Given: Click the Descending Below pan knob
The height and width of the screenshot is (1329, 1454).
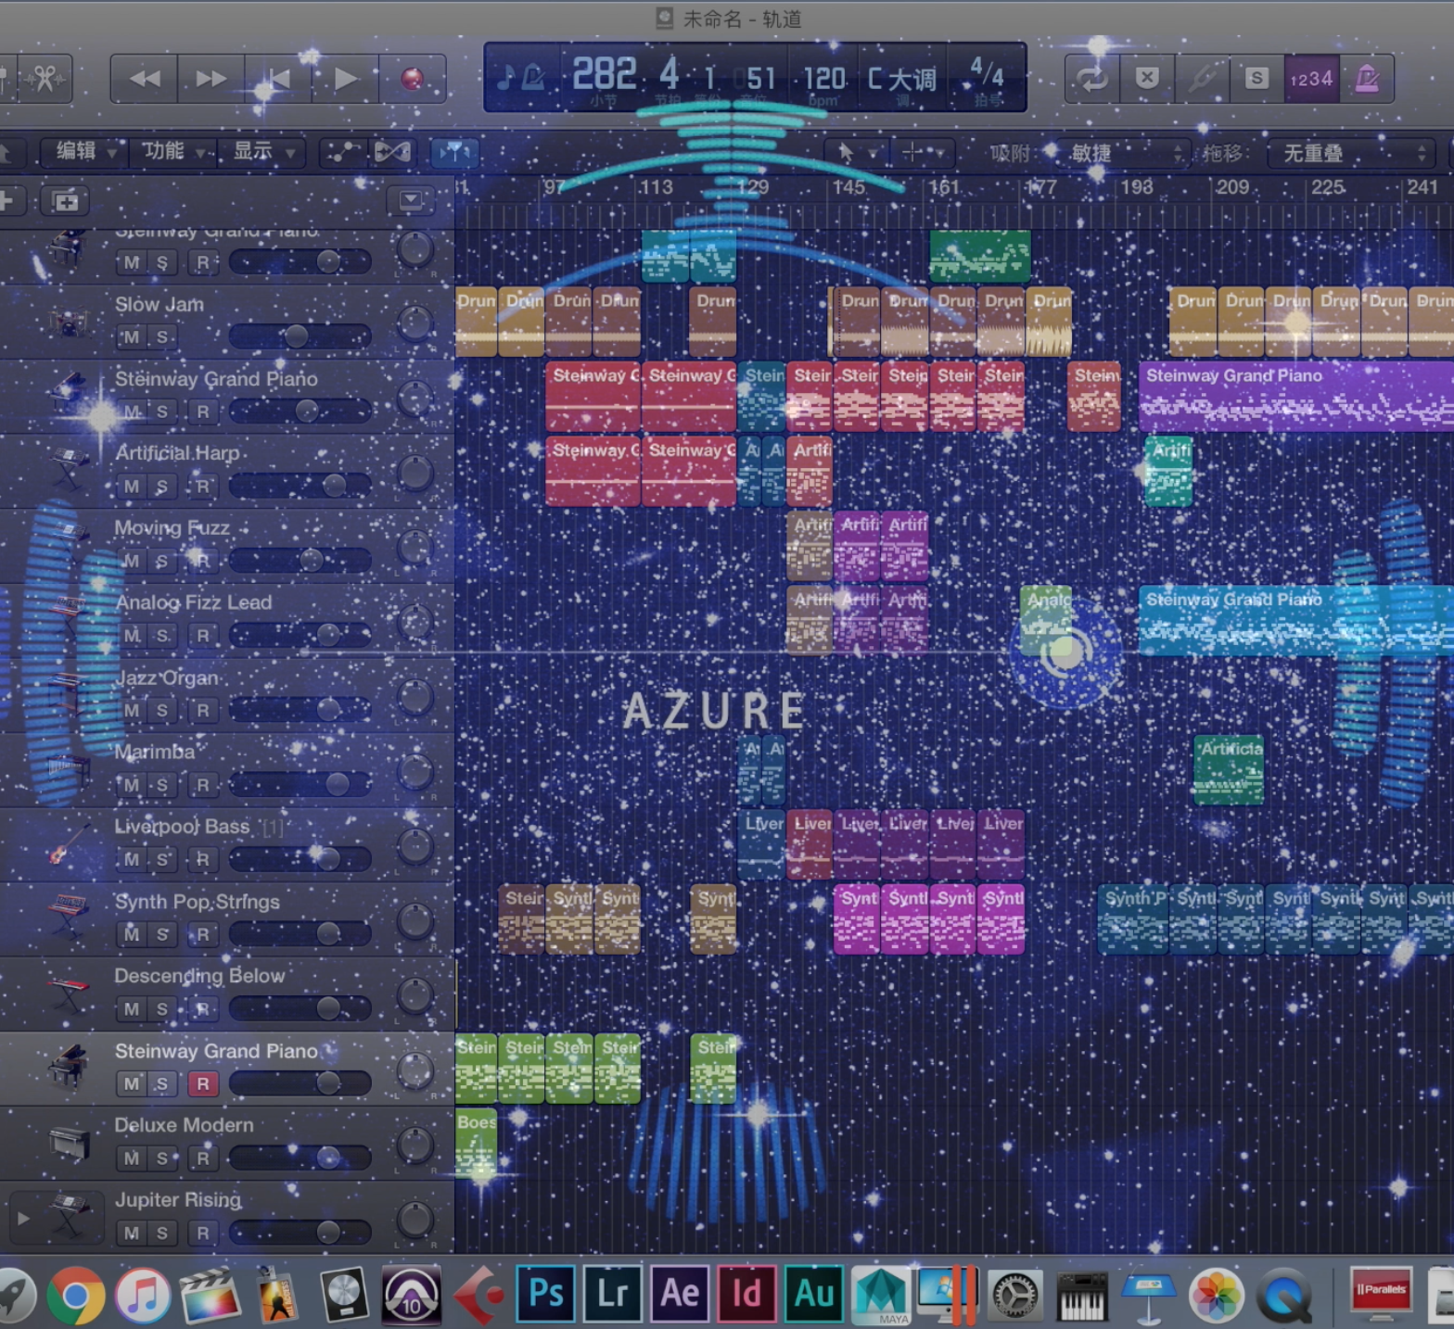Looking at the screenshot, I should coord(415,996).
